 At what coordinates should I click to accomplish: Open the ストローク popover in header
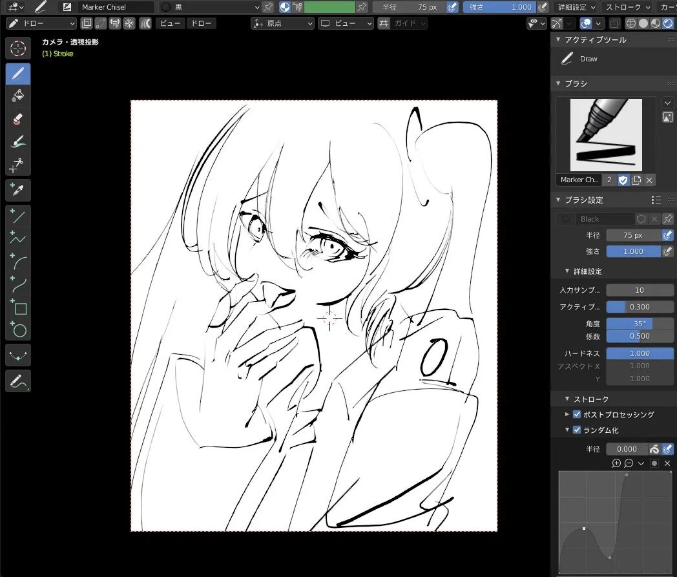tap(628, 7)
